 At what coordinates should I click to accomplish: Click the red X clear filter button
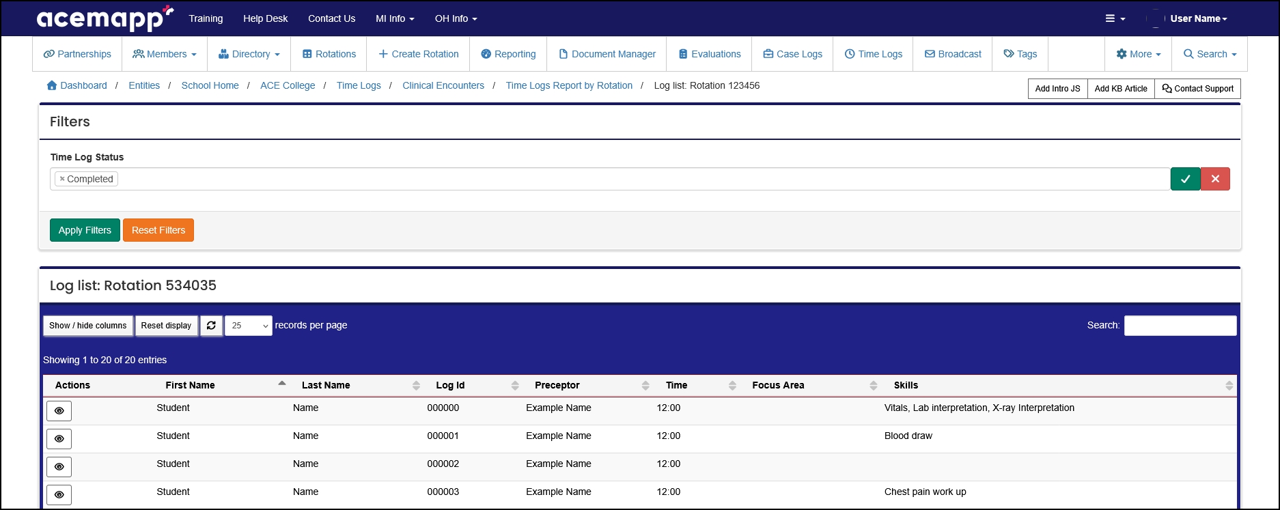click(x=1215, y=179)
